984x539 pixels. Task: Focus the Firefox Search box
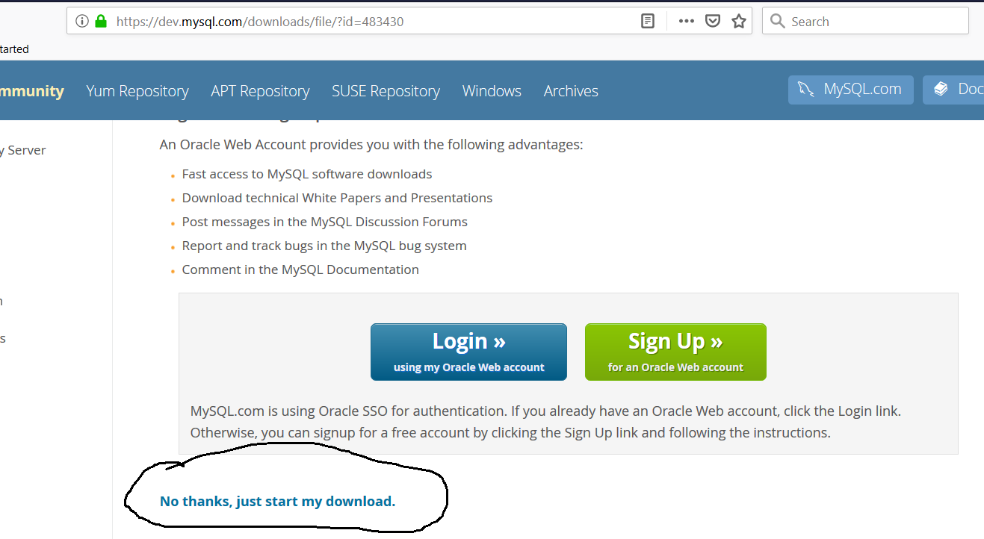point(865,21)
